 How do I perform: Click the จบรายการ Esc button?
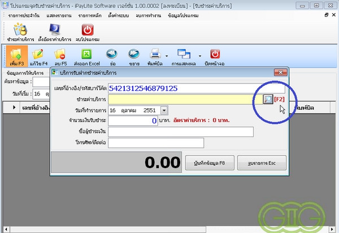point(262,163)
